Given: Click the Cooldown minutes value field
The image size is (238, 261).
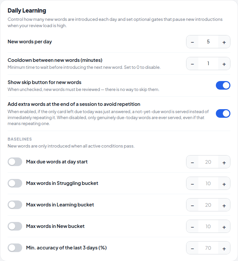Looking at the screenshot, I should (x=208, y=64).
